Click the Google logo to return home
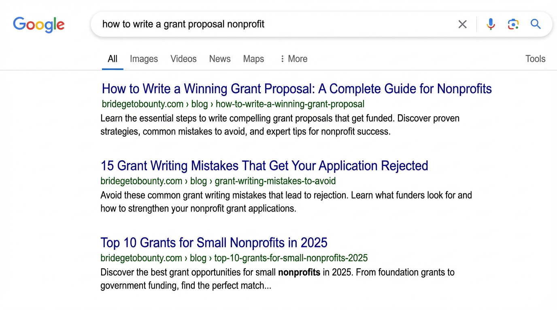The height and width of the screenshot is (310, 557). [x=38, y=25]
